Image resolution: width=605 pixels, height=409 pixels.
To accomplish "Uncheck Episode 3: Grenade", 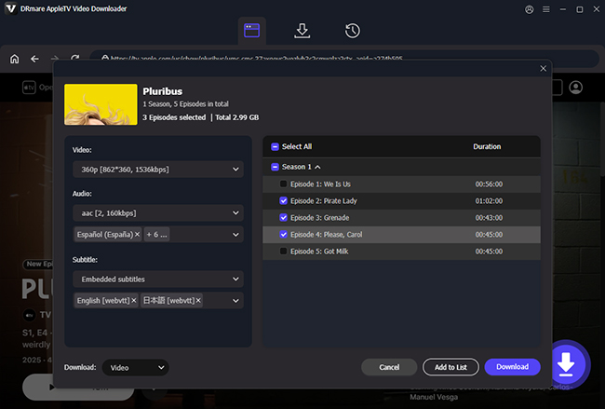I will [x=284, y=218].
